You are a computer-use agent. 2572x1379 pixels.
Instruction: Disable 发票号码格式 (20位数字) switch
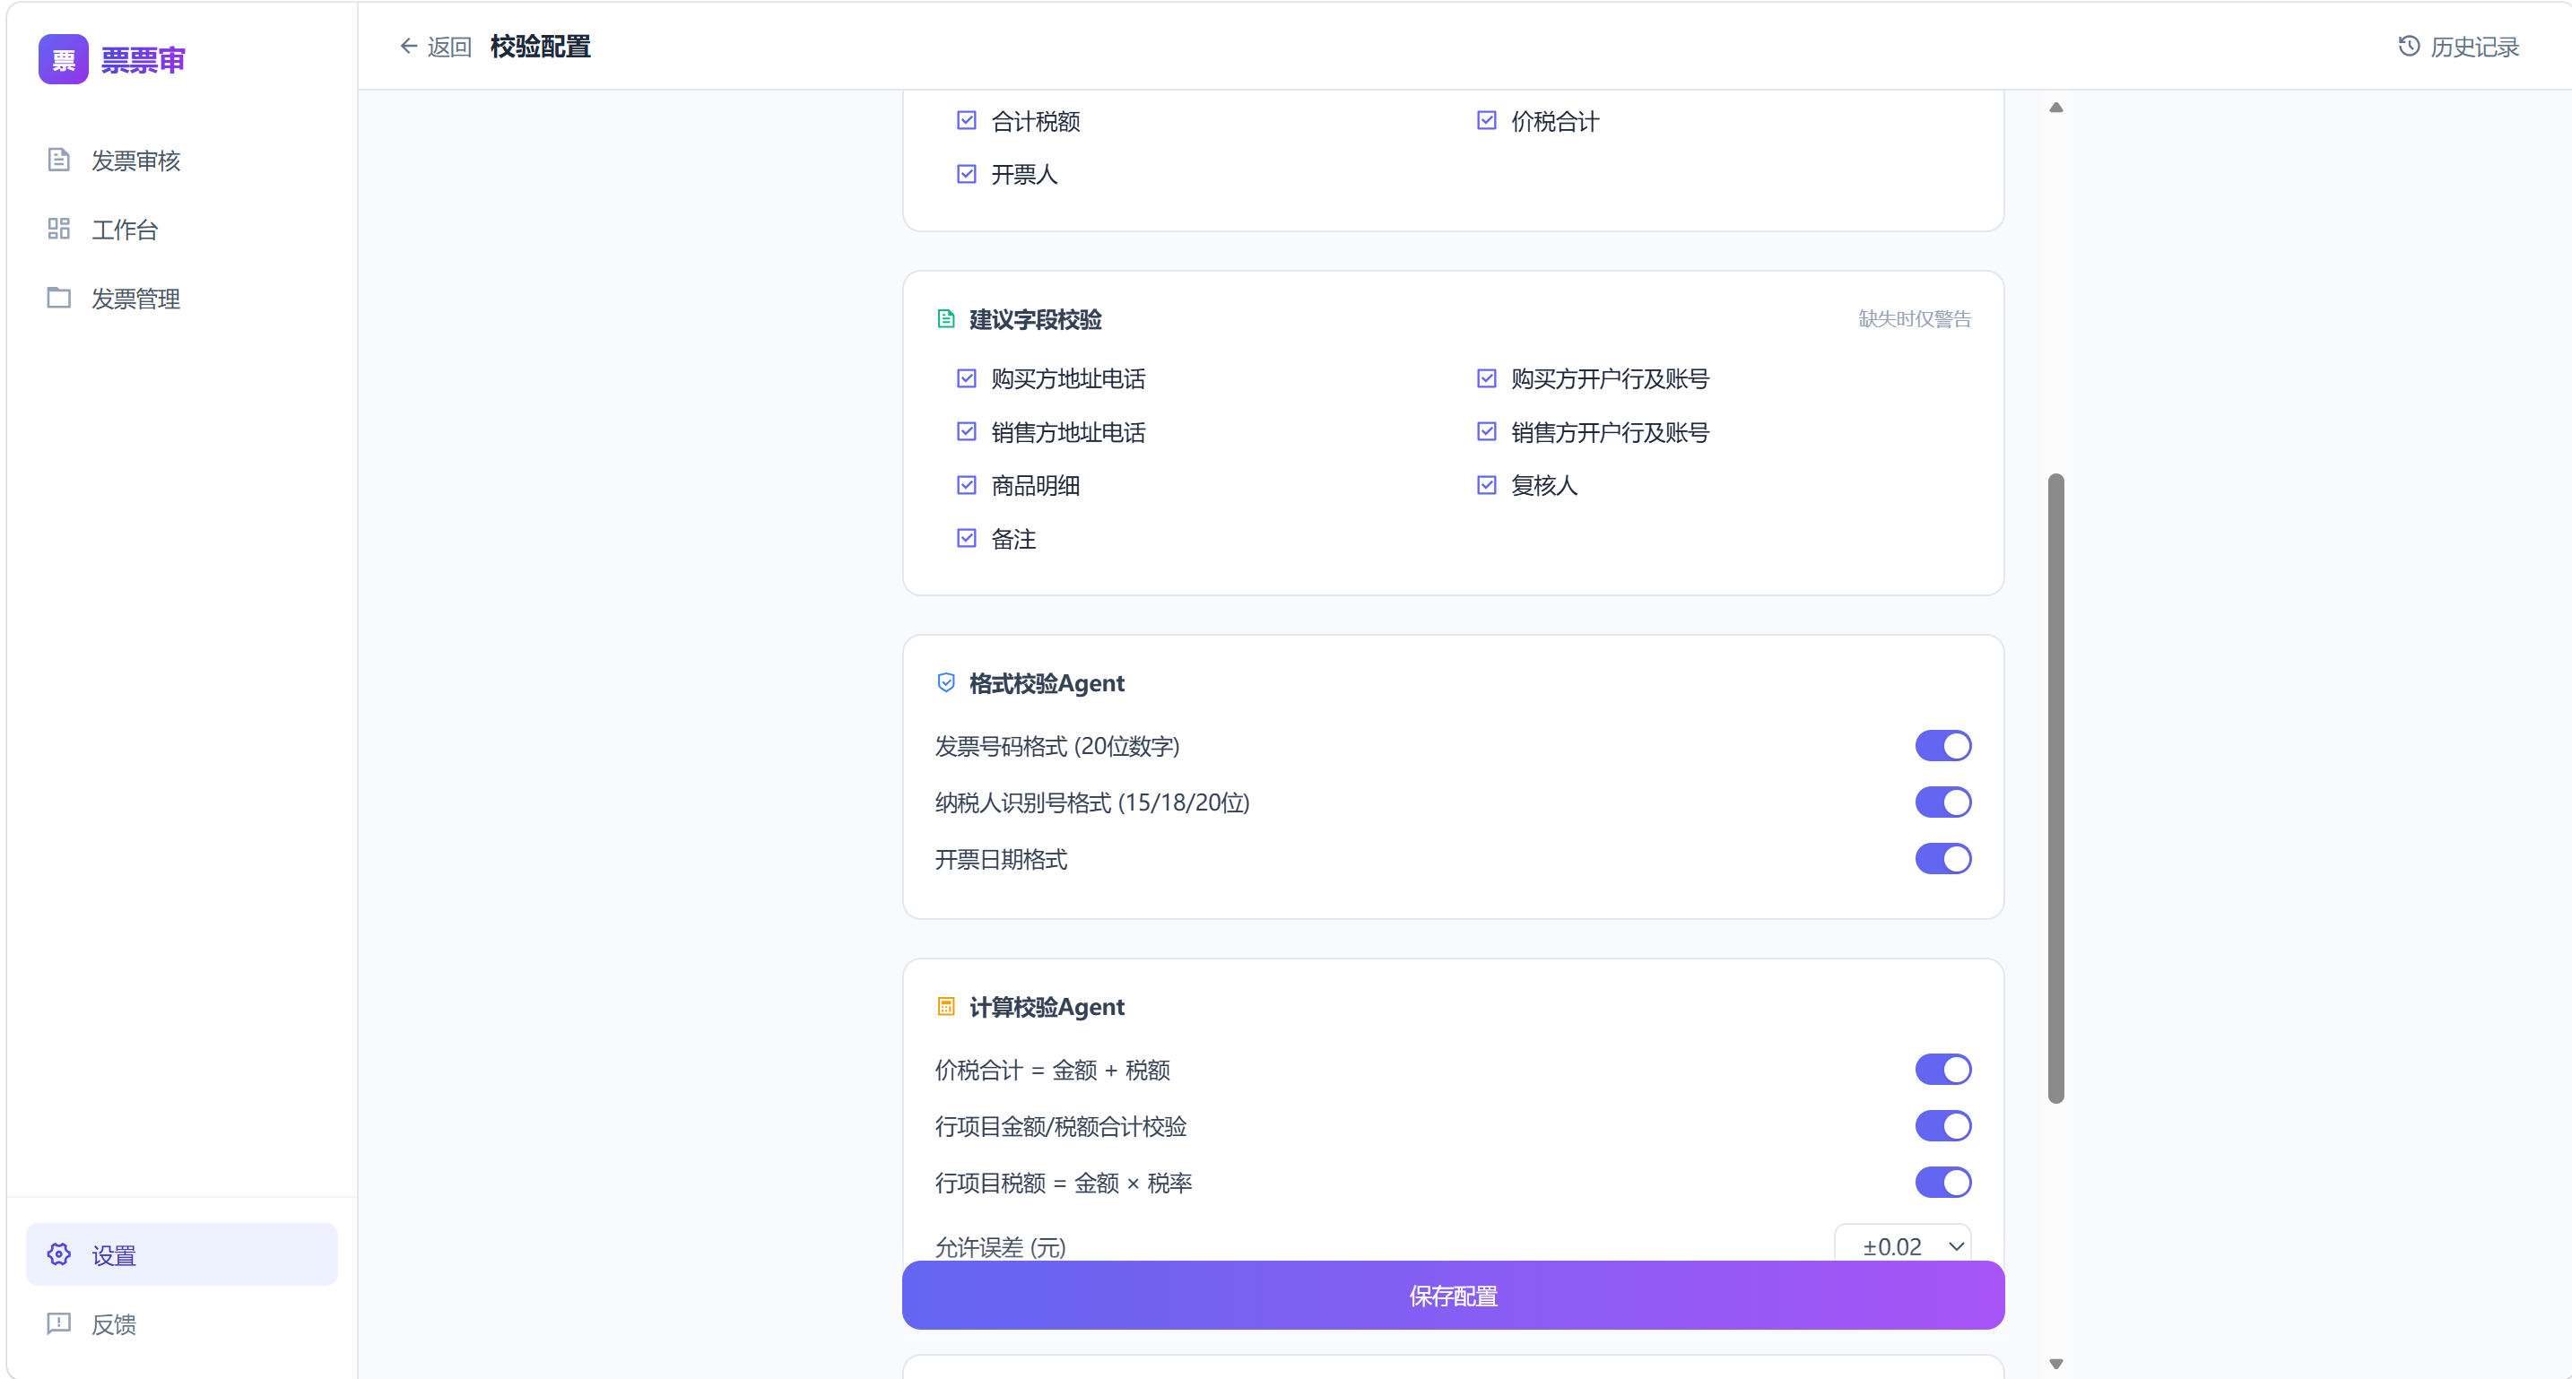[x=1943, y=746]
